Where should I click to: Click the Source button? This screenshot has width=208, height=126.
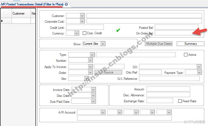[108, 72]
